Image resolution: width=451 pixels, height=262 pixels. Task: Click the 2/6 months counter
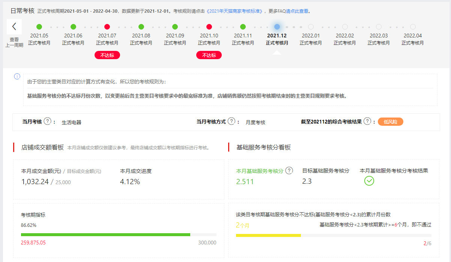(x=427, y=243)
